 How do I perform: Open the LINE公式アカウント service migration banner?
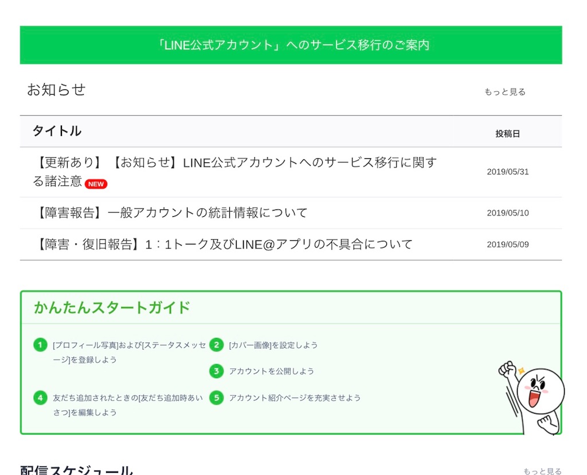pos(293,45)
